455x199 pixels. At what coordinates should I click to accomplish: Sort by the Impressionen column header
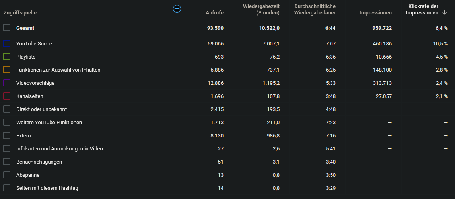(x=375, y=13)
